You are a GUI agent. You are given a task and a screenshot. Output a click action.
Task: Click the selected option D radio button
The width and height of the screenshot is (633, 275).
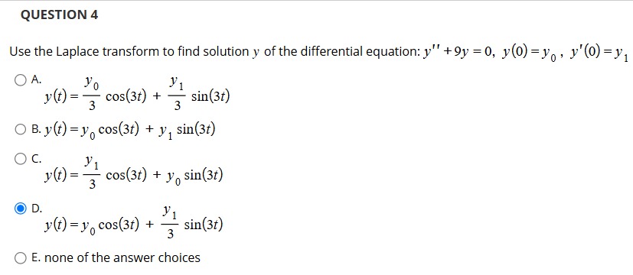pos(21,209)
